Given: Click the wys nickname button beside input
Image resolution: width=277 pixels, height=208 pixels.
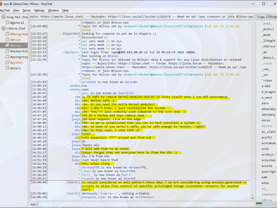Looking at the screenshot, I should pos(33,204).
